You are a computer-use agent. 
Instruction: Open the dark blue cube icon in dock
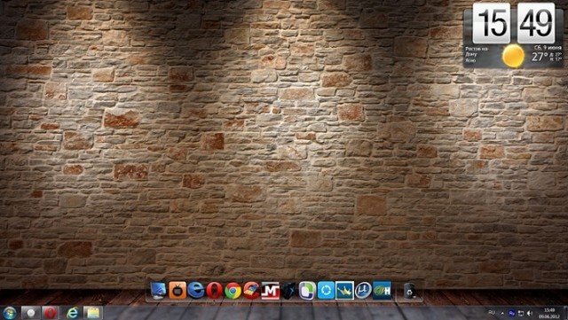coord(288,291)
